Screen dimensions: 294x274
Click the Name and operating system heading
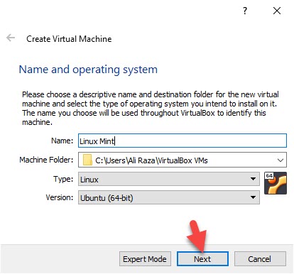tap(88, 70)
